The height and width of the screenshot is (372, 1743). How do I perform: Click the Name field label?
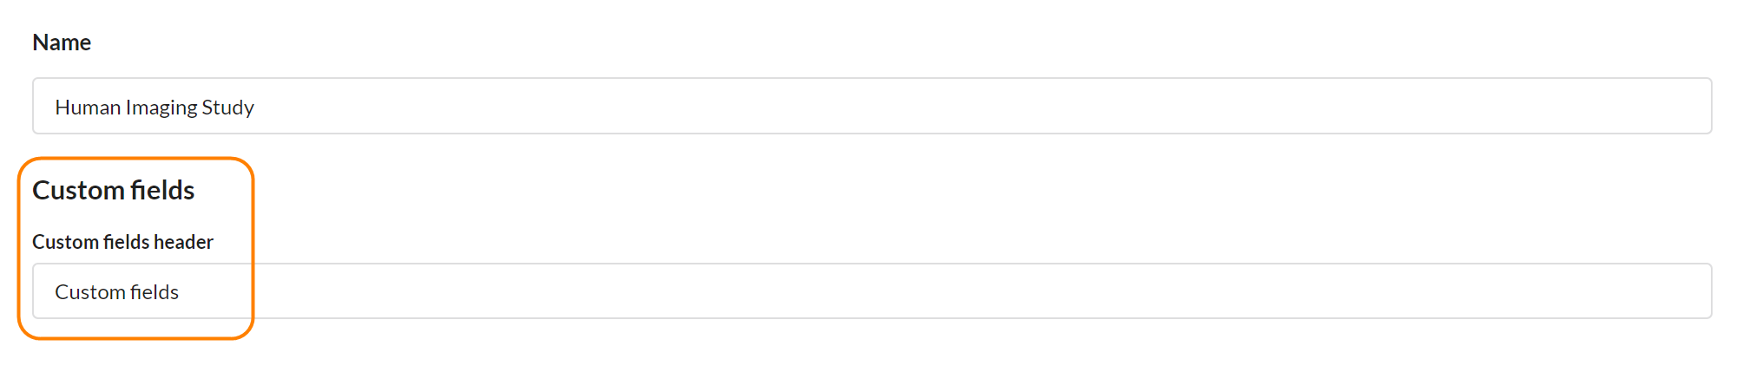(62, 42)
